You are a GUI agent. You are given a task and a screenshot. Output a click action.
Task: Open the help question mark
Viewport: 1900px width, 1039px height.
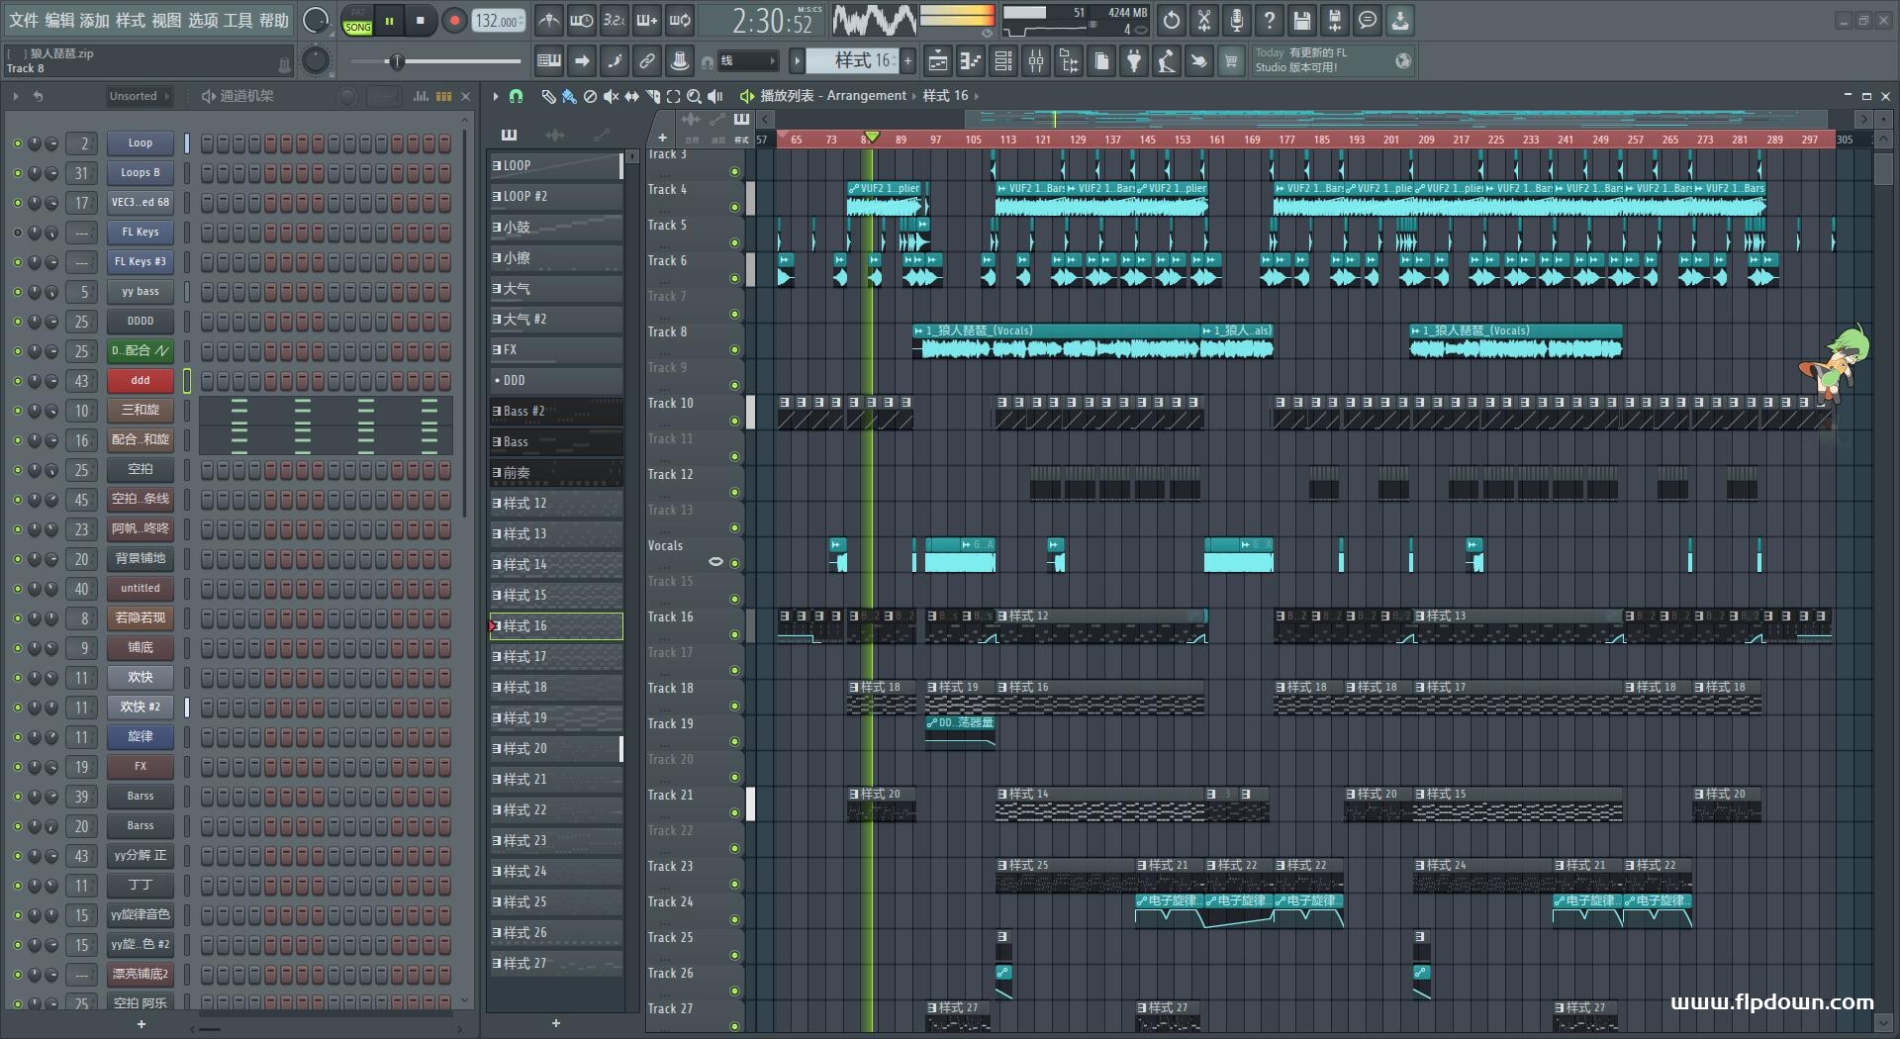[1270, 20]
